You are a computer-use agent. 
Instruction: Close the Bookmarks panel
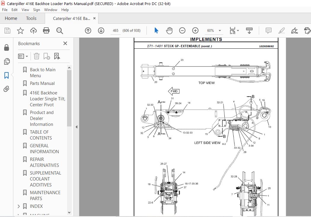tap(65, 43)
